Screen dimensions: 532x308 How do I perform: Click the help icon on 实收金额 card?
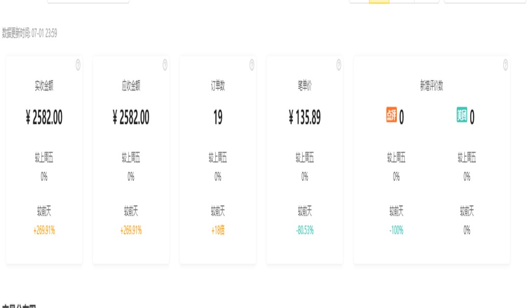pos(78,65)
